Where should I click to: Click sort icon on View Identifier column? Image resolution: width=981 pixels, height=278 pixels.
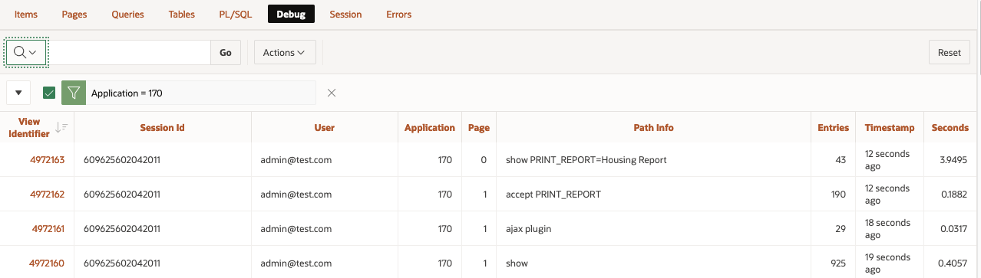[x=61, y=127]
